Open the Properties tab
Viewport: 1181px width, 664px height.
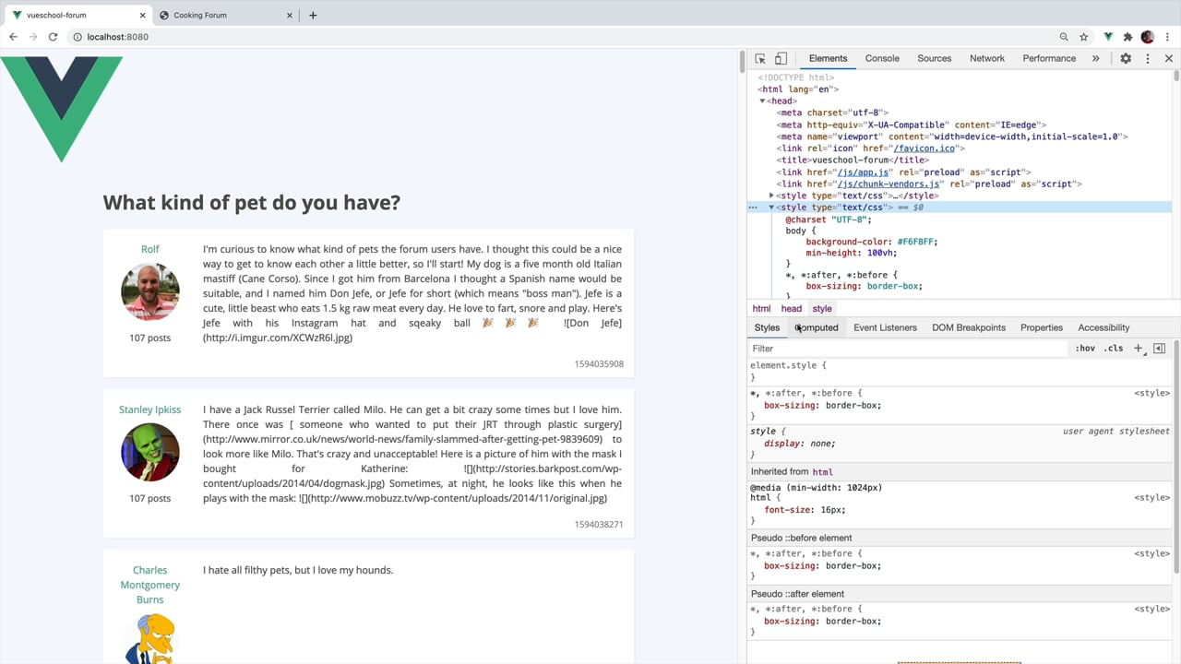[x=1042, y=327]
